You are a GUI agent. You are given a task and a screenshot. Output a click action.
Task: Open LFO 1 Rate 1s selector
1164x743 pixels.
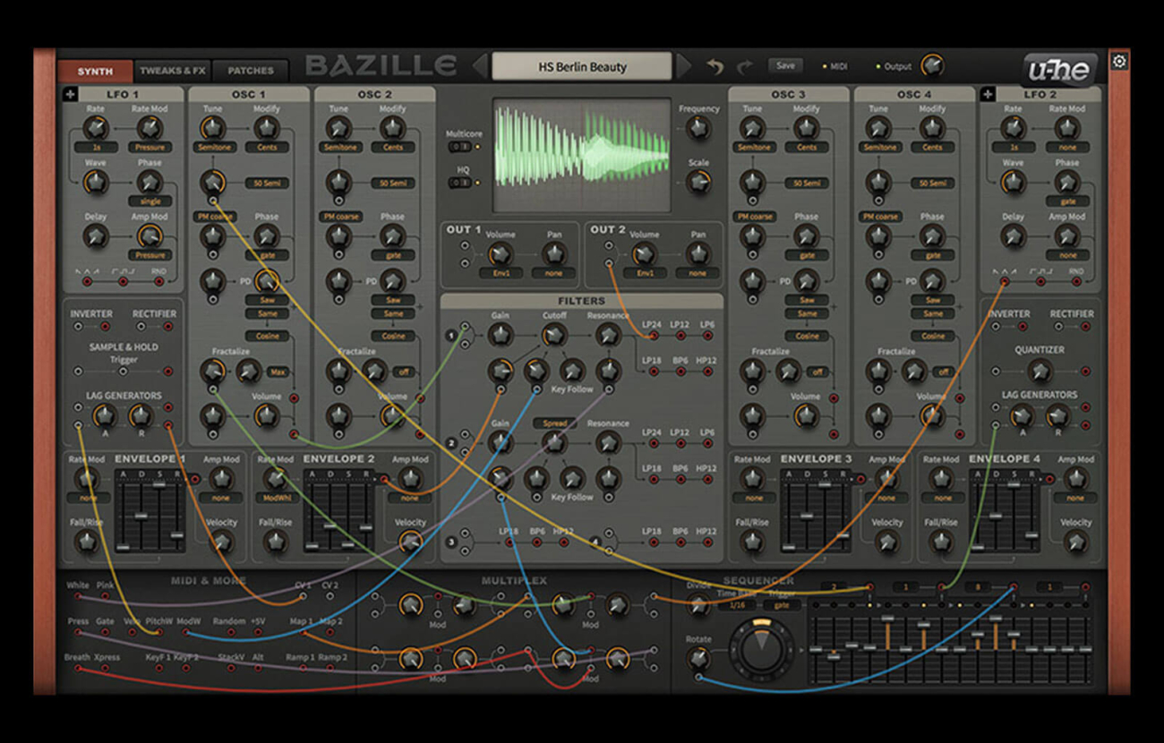pos(96,147)
